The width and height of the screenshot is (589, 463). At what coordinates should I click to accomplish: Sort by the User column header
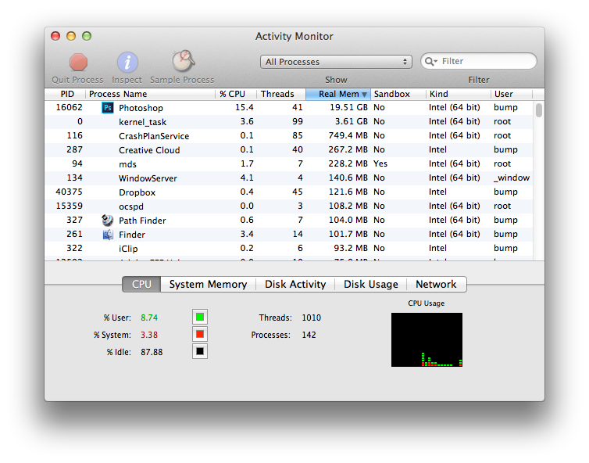[x=512, y=94]
